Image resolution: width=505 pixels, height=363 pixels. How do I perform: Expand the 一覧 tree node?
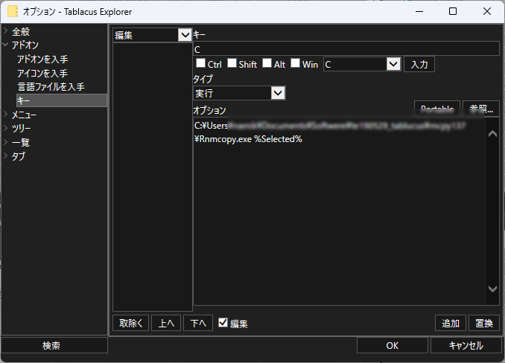click(5, 142)
